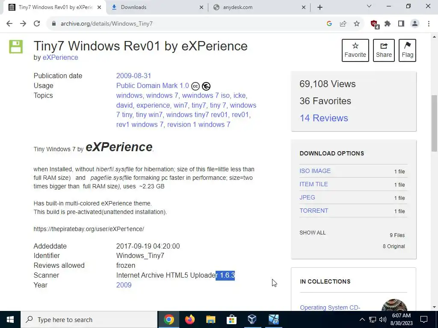Close the anydesk.com tab
The height and width of the screenshot is (328, 438).
[304, 8]
